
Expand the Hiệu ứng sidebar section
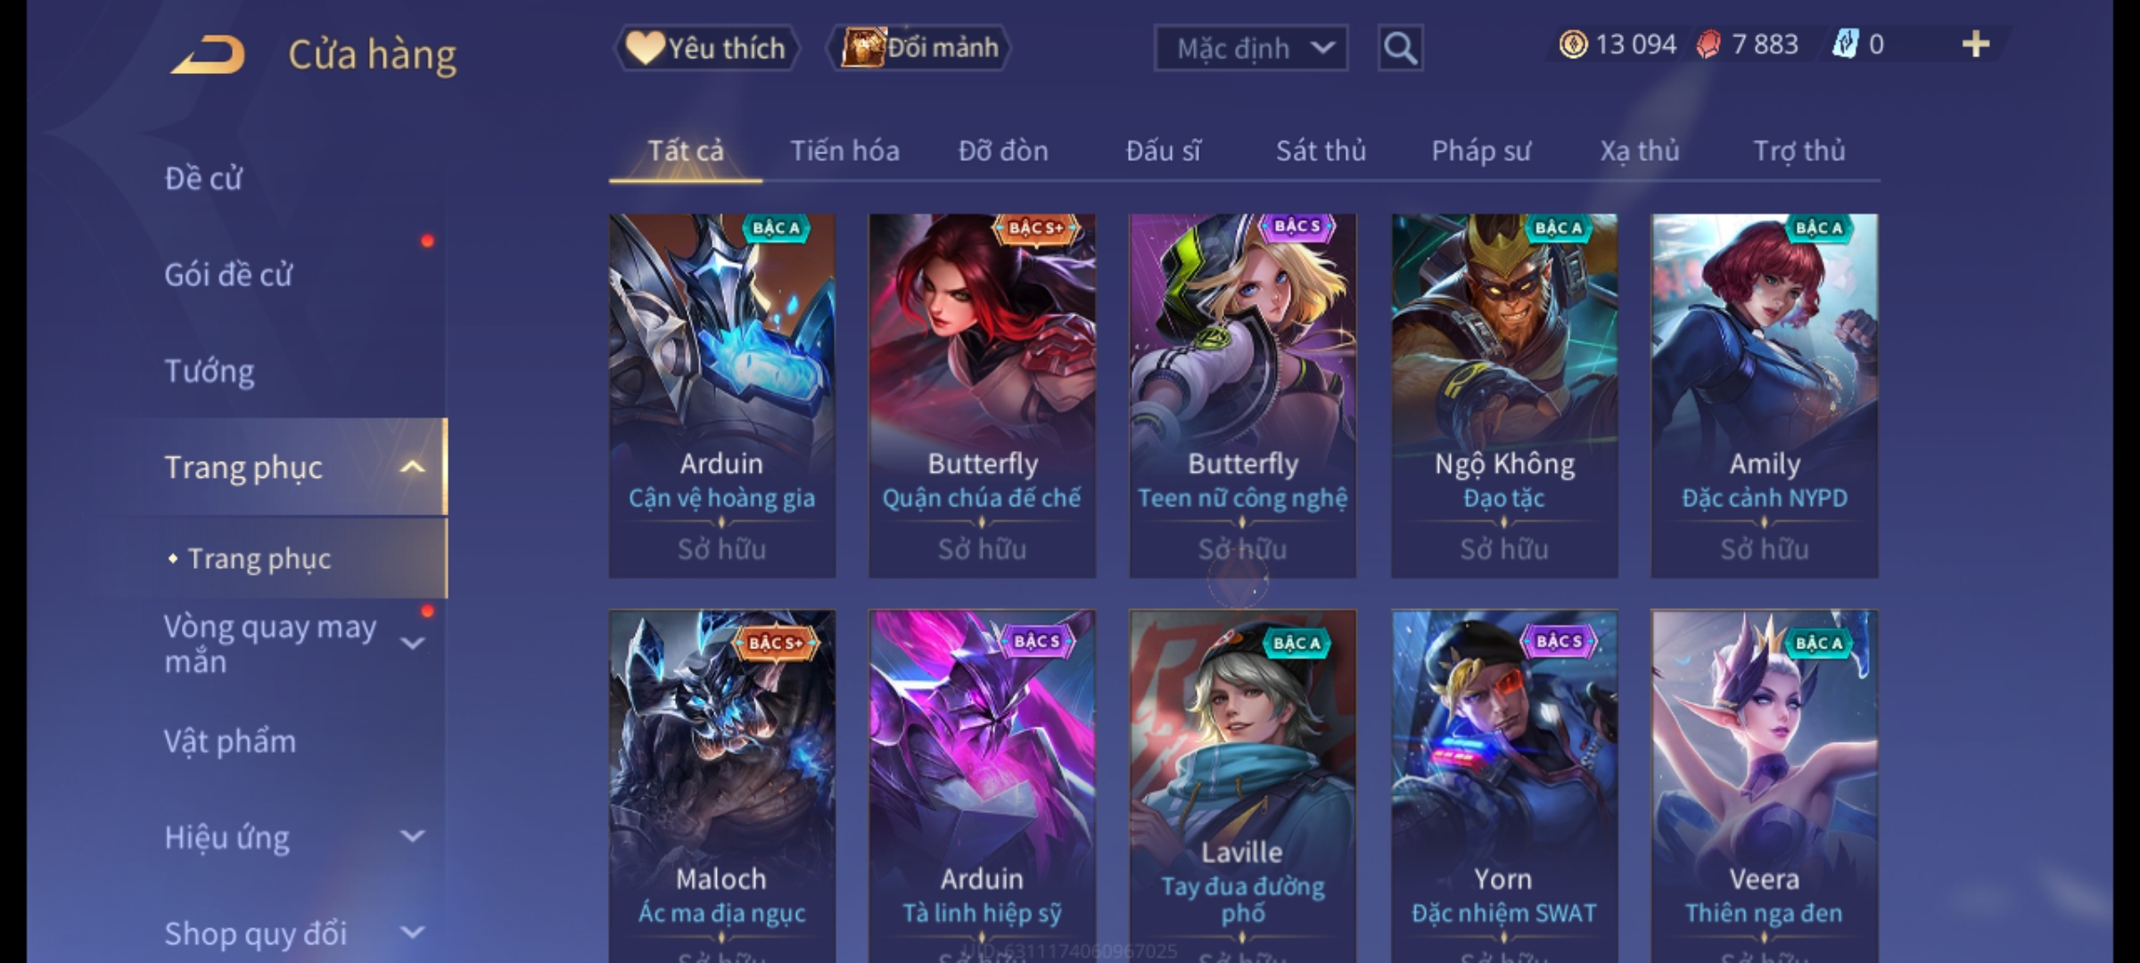(x=412, y=836)
